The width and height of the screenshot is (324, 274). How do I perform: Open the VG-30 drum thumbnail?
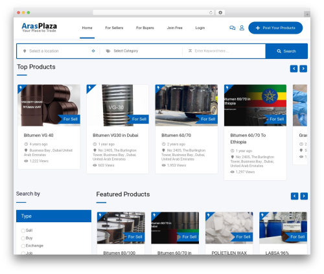(117, 105)
